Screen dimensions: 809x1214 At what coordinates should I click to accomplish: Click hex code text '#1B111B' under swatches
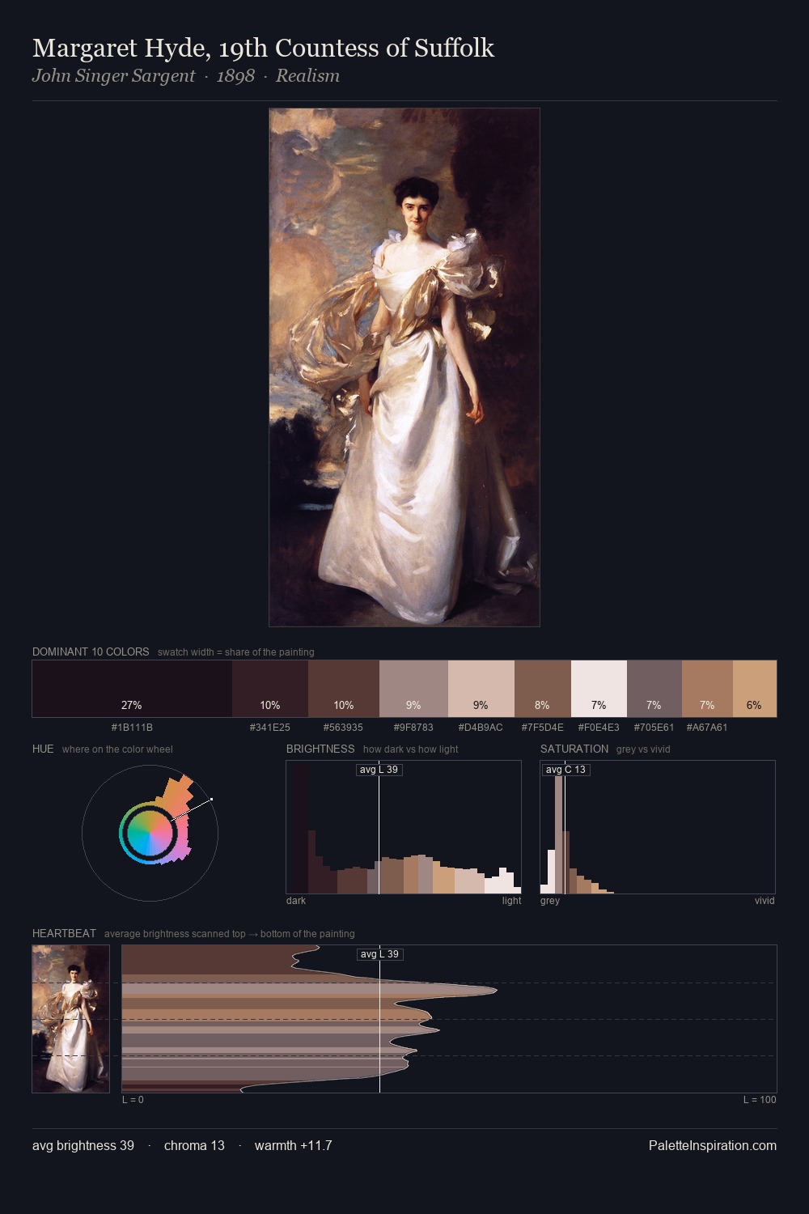(132, 728)
